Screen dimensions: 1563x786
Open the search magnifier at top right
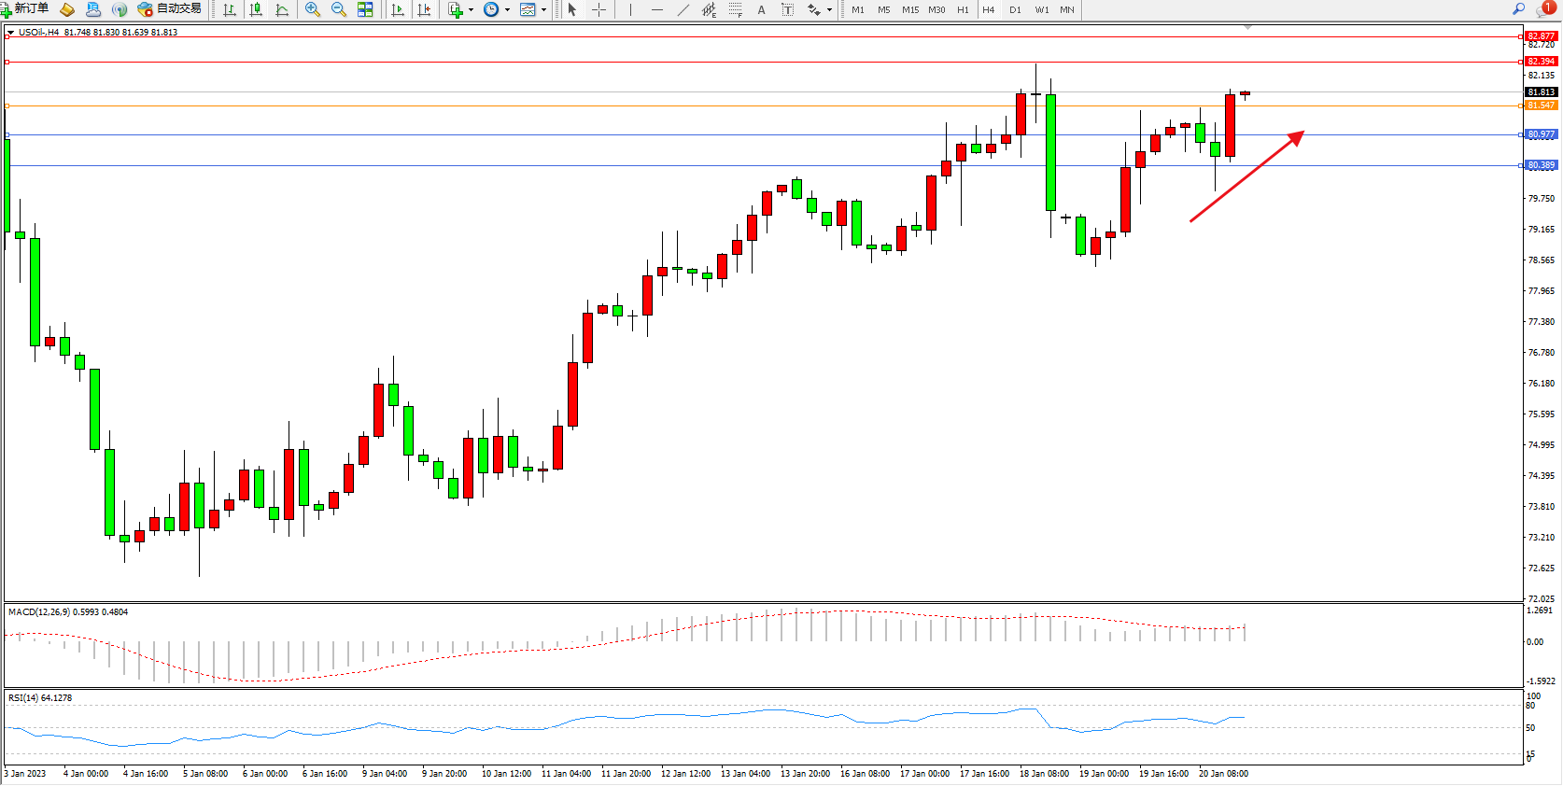[1518, 9]
